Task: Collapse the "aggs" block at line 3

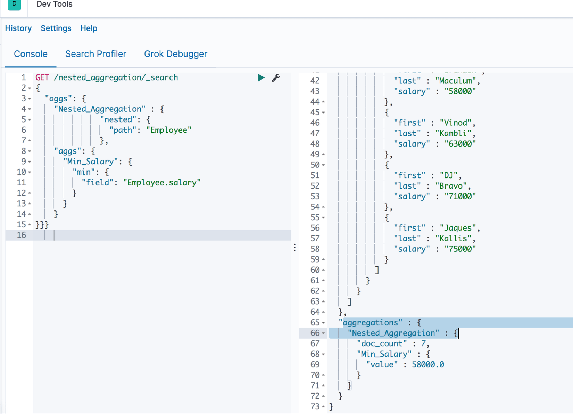Action: [30, 99]
